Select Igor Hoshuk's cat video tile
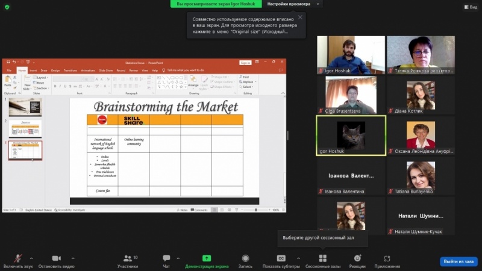 click(x=351, y=135)
